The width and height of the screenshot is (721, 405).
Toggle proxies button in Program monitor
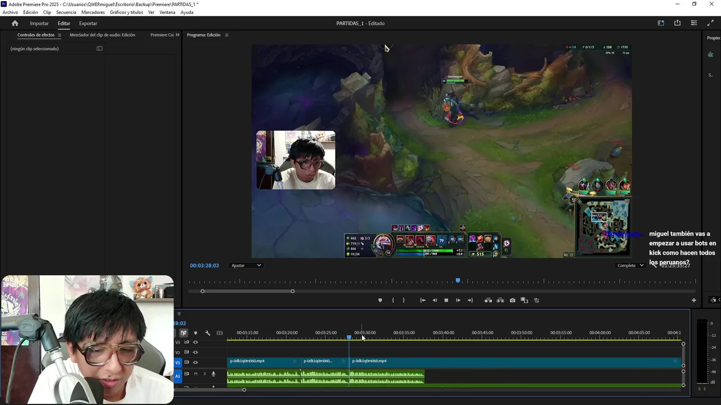tap(536, 300)
